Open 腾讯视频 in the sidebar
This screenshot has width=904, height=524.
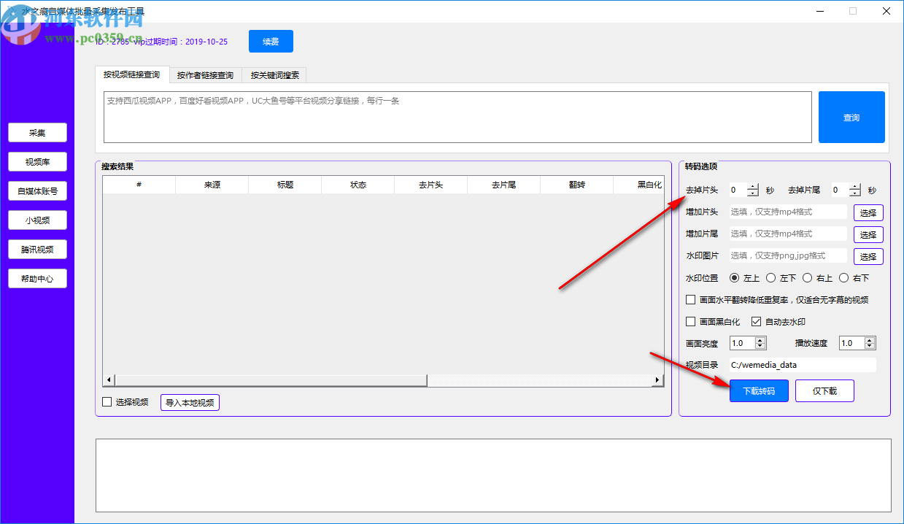(37, 250)
